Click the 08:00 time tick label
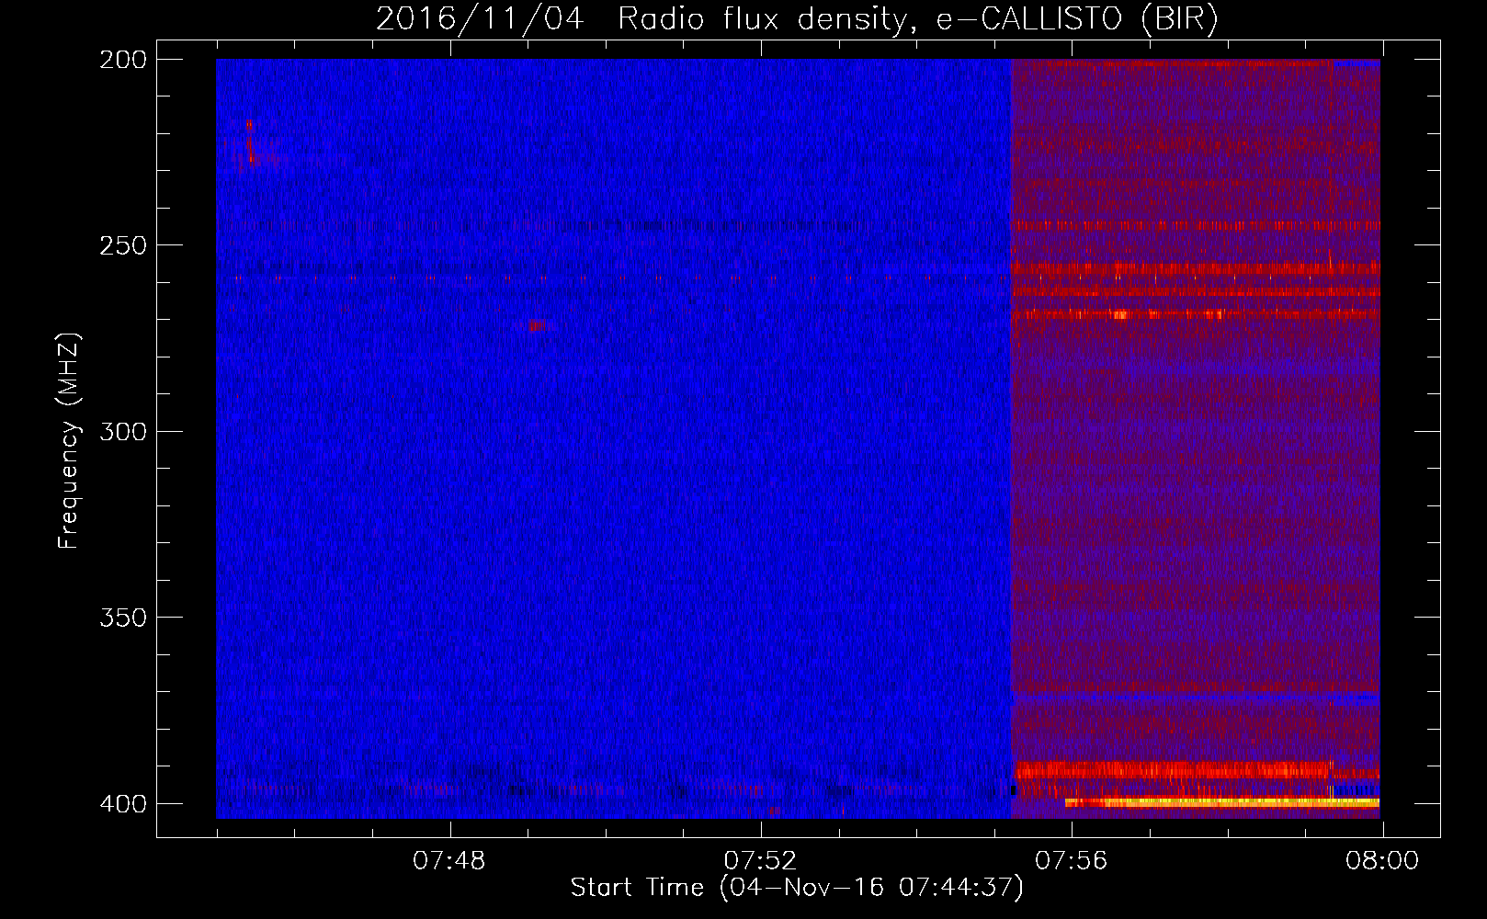The image size is (1487, 919). pyautogui.click(x=1382, y=861)
